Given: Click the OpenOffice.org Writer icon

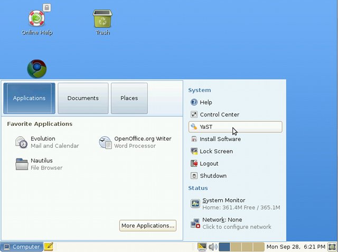Looking at the screenshot, I should (x=105, y=142).
